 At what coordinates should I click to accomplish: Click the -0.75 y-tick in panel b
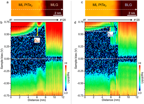6,95
